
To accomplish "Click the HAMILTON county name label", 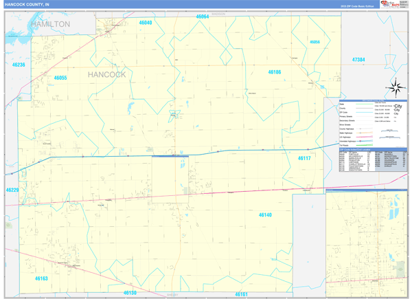I will (50, 24).
